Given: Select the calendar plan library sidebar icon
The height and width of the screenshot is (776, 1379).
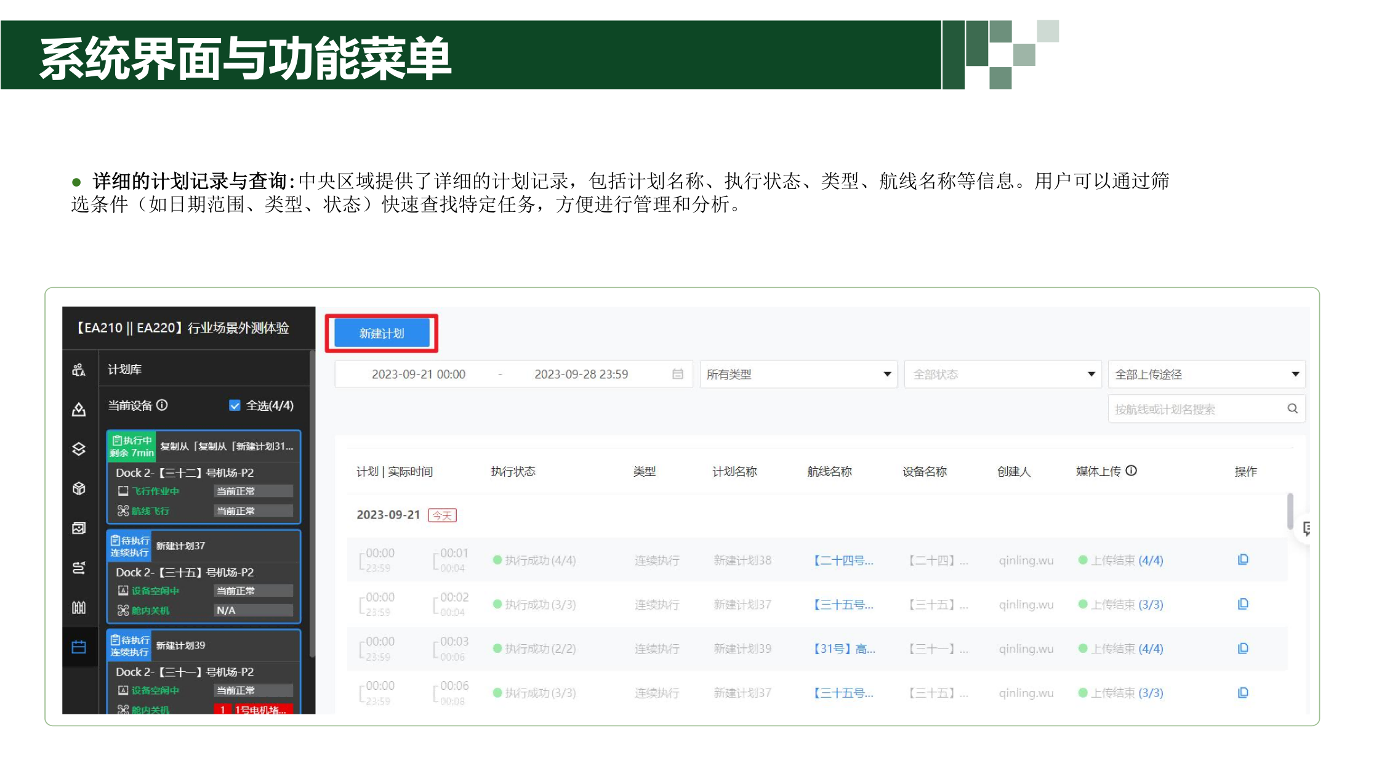Looking at the screenshot, I should point(79,647).
